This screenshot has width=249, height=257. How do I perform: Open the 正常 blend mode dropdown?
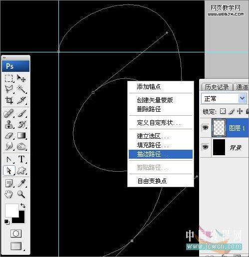[x=242, y=98]
